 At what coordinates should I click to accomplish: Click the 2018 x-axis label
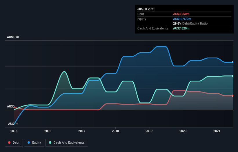tap(115, 131)
